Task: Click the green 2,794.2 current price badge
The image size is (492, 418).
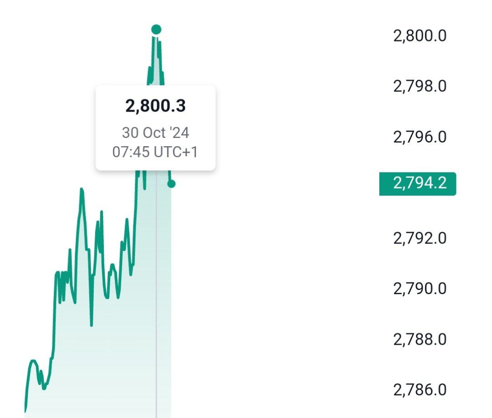Action: tap(418, 184)
